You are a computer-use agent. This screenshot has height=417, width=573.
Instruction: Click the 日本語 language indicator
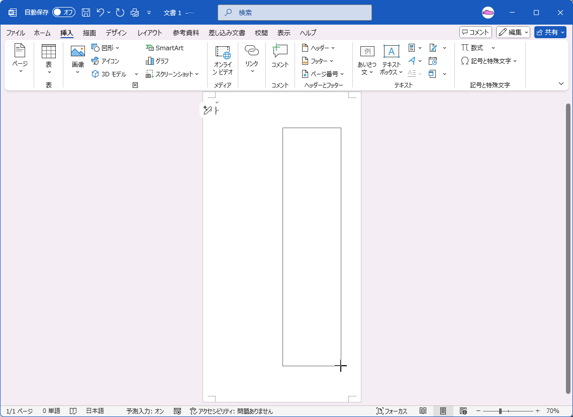95,411
